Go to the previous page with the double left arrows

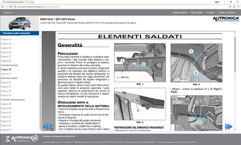tap(47, 127)
